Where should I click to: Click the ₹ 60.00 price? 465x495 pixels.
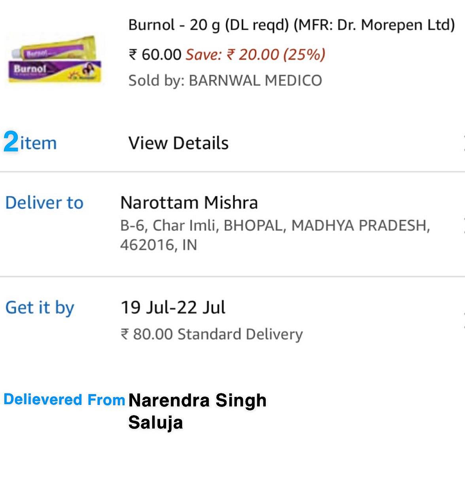pyautogui.click(x=155, y=55)
